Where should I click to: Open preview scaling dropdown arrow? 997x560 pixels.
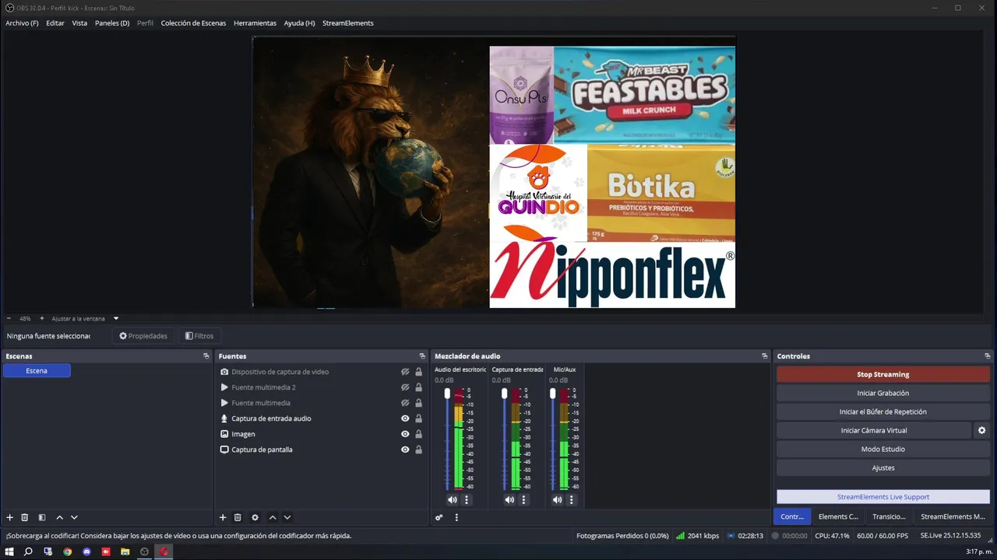(x=116, y=318)
